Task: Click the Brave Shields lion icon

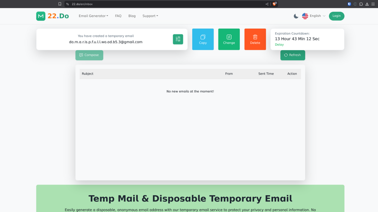Action: click(x=274, y=4)
